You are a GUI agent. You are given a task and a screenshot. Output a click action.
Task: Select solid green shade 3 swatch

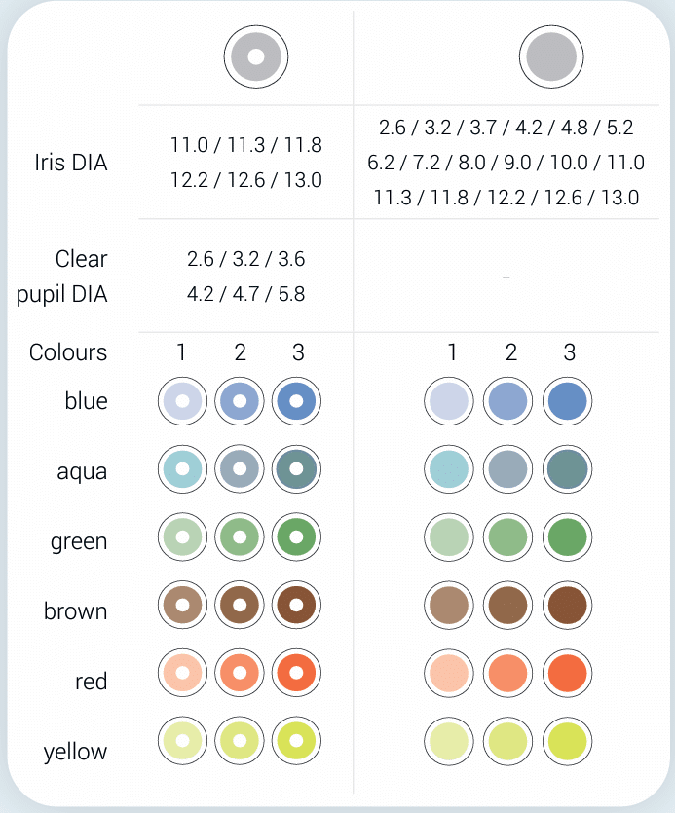point(567,536)
